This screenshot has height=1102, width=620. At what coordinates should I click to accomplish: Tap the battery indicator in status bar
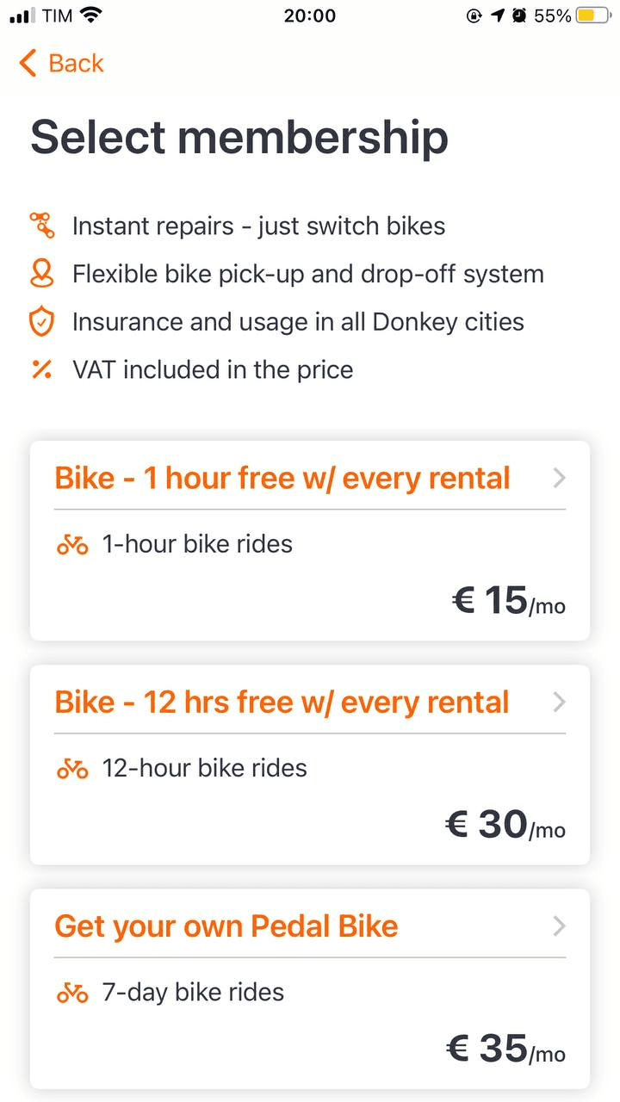coord(592,15)
